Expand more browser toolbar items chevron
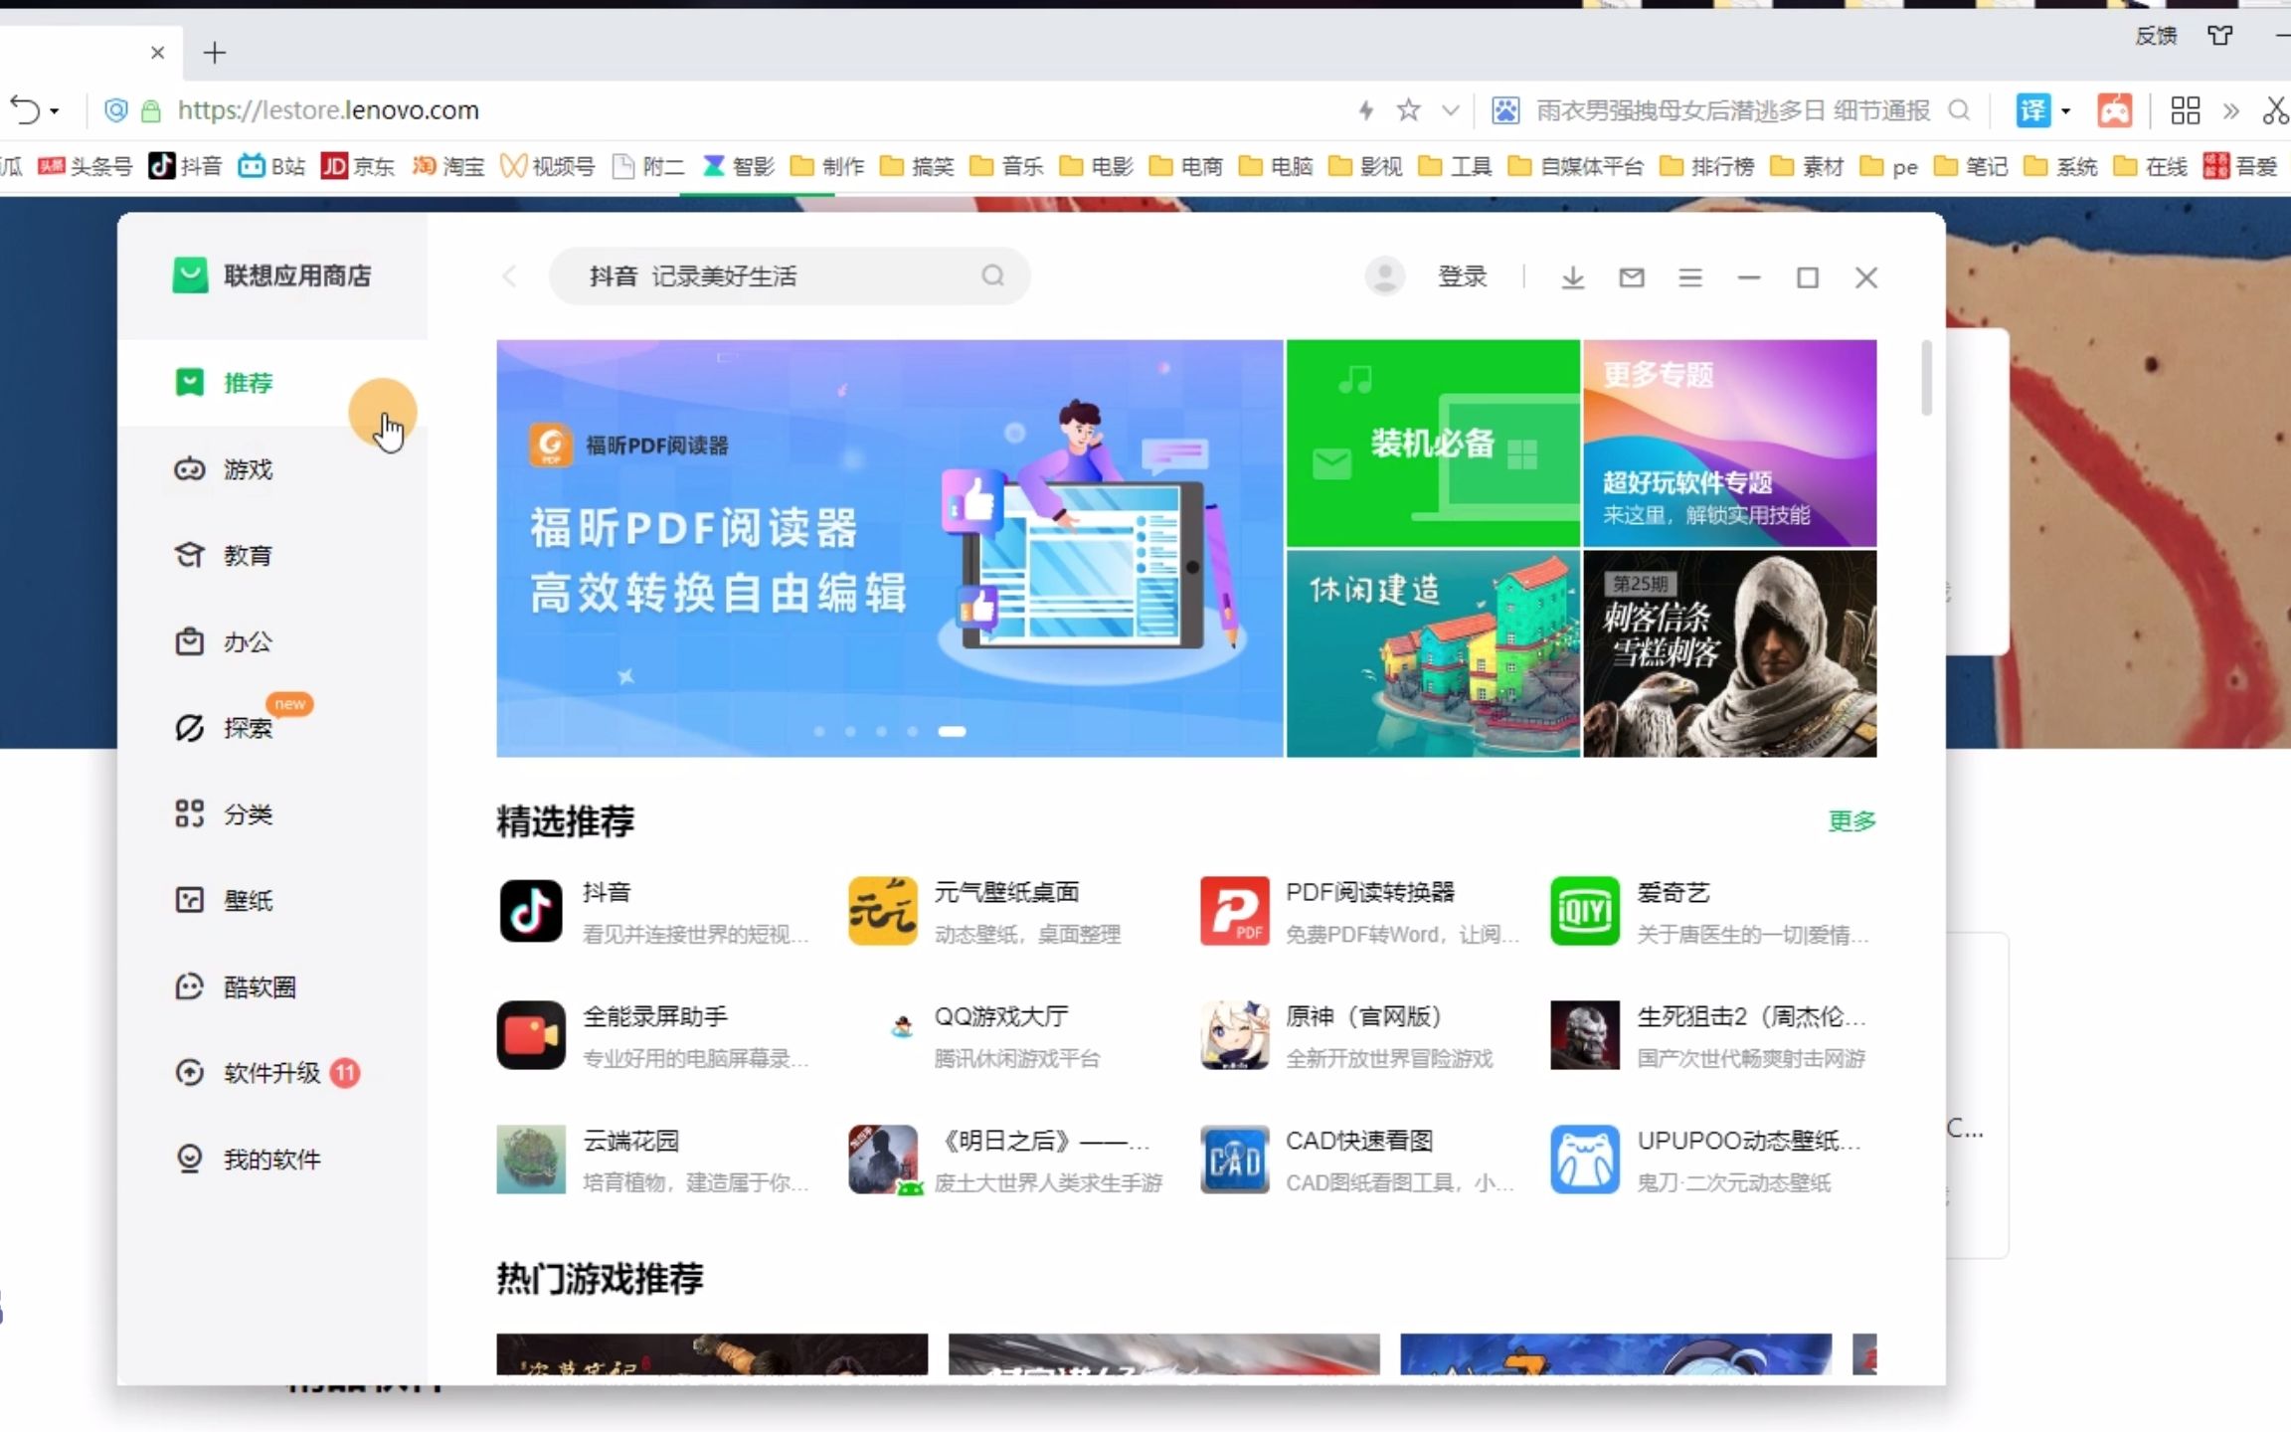This screenshot has height=1432, width=2291. [x=2230, y=110]
